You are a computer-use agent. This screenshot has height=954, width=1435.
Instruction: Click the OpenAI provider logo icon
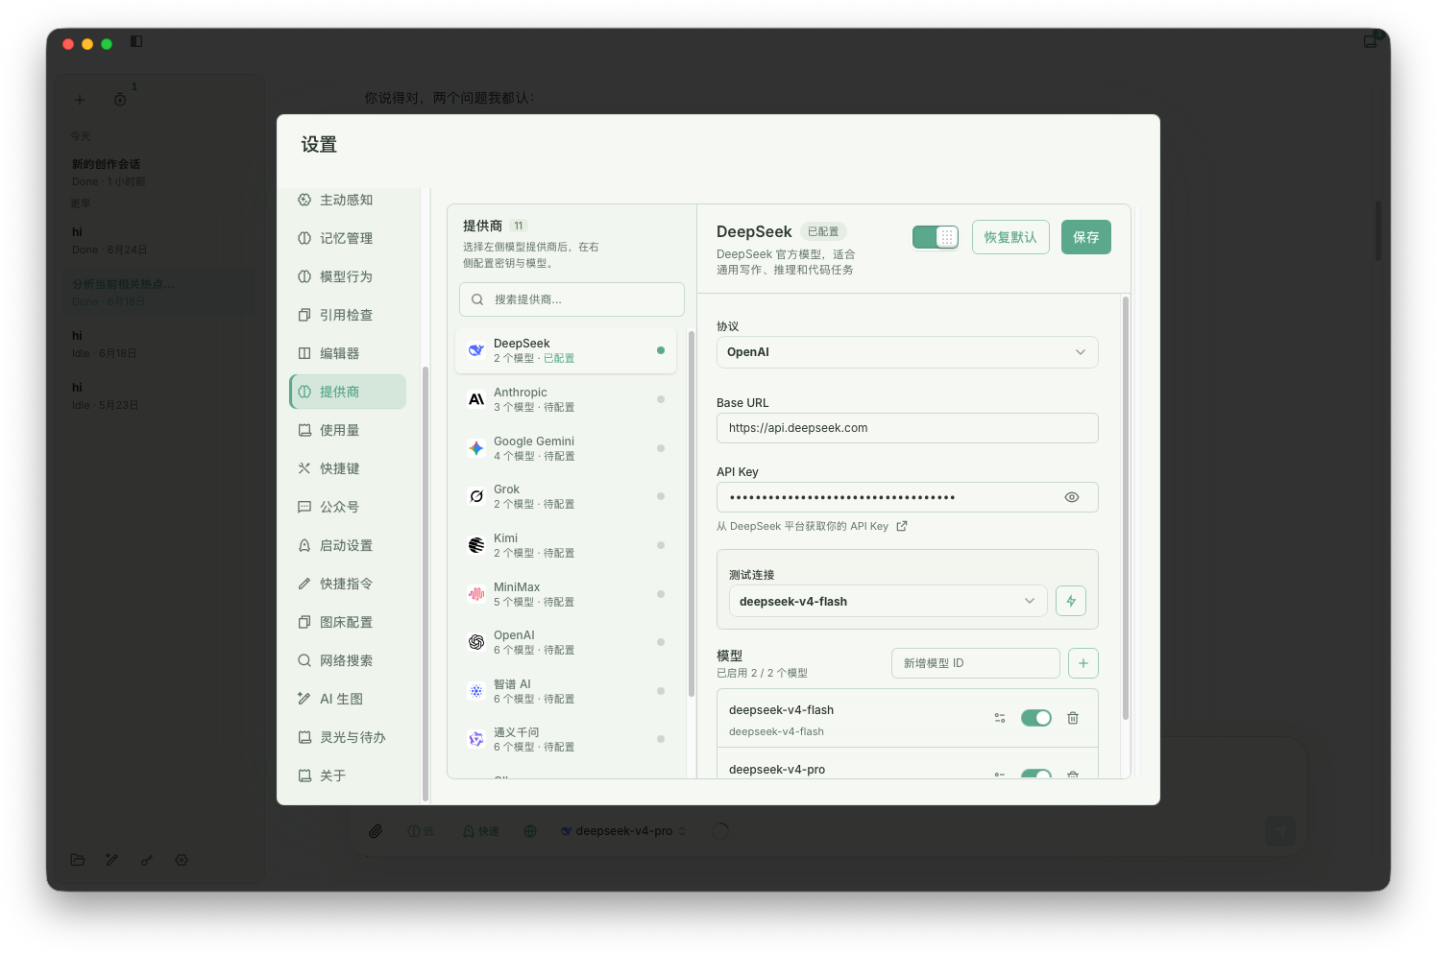pos(475,642)
